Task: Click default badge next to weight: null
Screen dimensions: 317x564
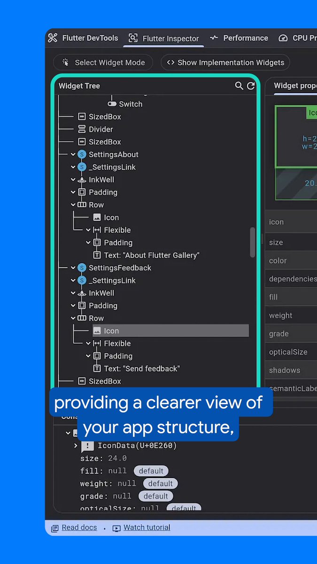Action: pos(161,484)
